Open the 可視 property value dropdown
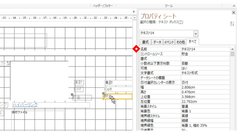The image size is (237, 133). [x=206, y=68]
